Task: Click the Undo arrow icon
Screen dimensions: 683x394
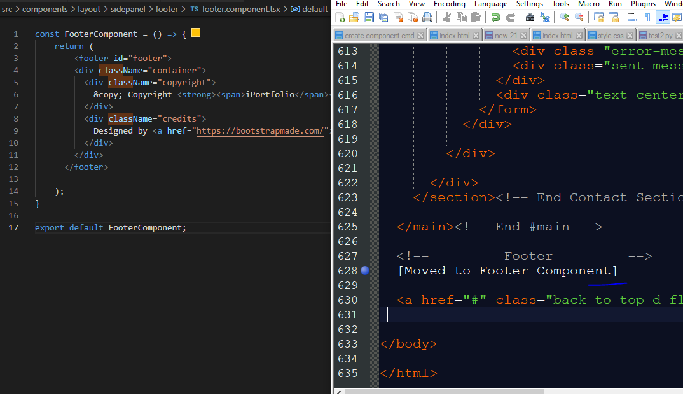Action: [495, 17]
